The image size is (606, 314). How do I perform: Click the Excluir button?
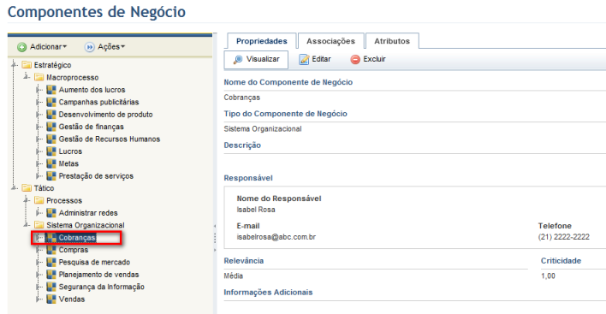[x=368, y=60]
